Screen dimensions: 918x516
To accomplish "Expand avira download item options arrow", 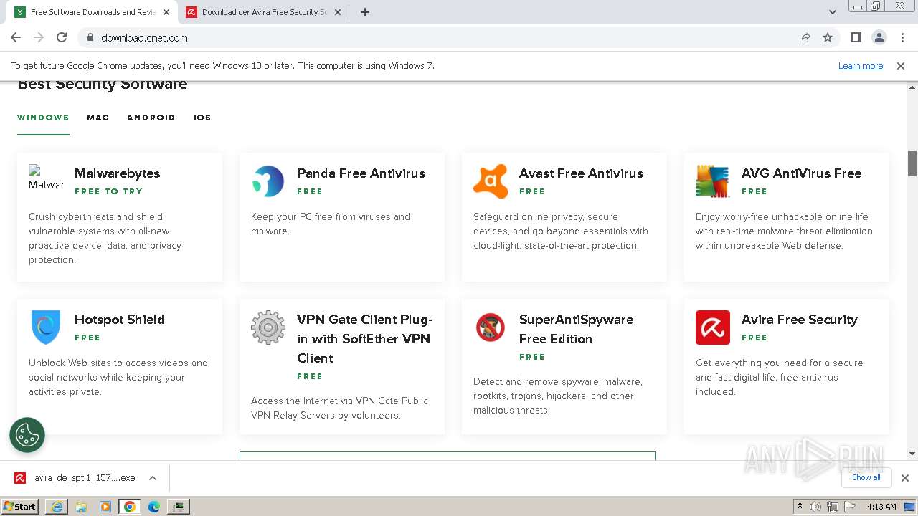I will click(x=153, y=478).
